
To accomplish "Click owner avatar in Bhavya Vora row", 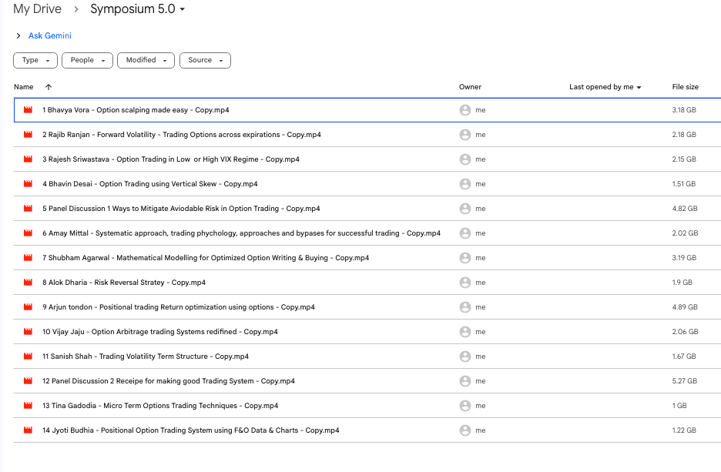I will (465, 110).
